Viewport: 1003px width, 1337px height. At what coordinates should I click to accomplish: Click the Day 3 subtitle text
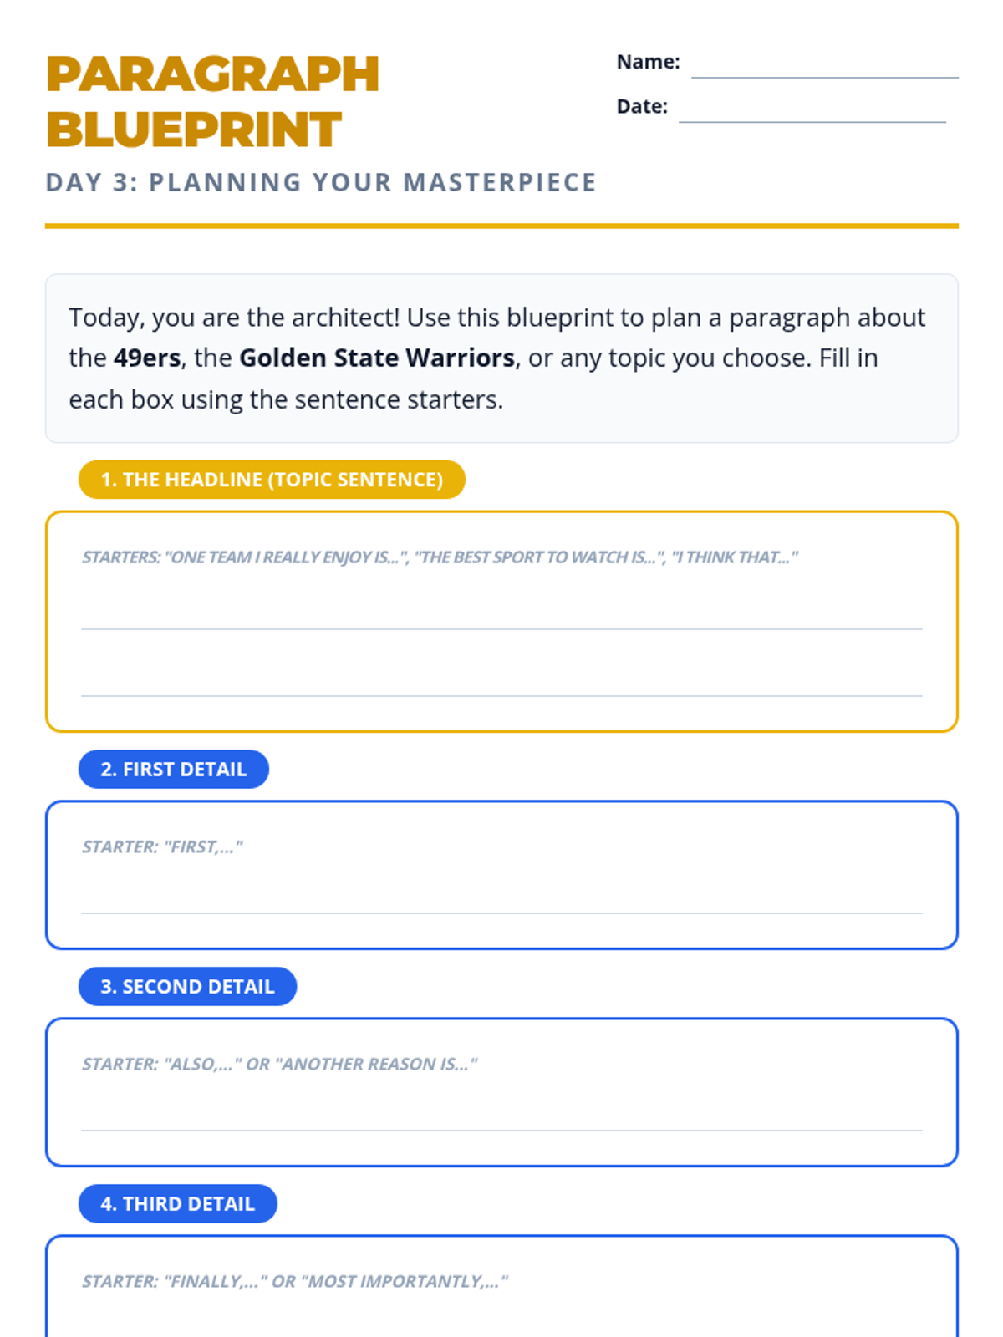(321, 182)
